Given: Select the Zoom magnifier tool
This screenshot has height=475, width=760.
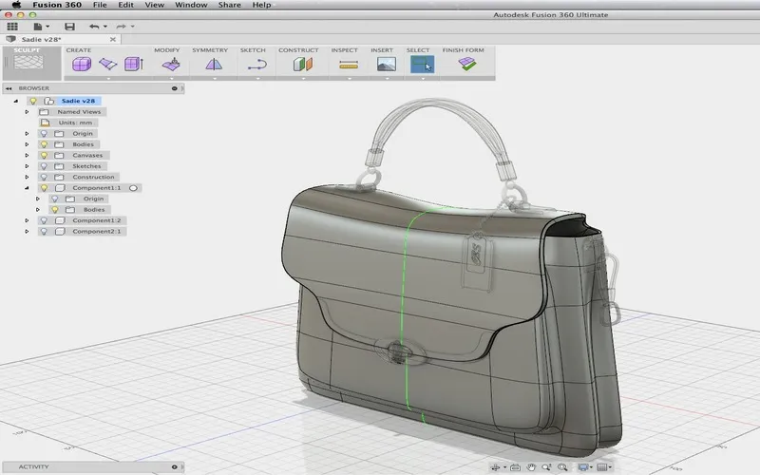Looking at the screenshot, I should (x=547, y=466).
